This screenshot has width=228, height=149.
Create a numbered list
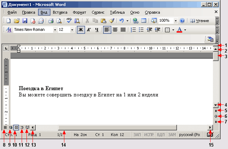pos(133,30)
